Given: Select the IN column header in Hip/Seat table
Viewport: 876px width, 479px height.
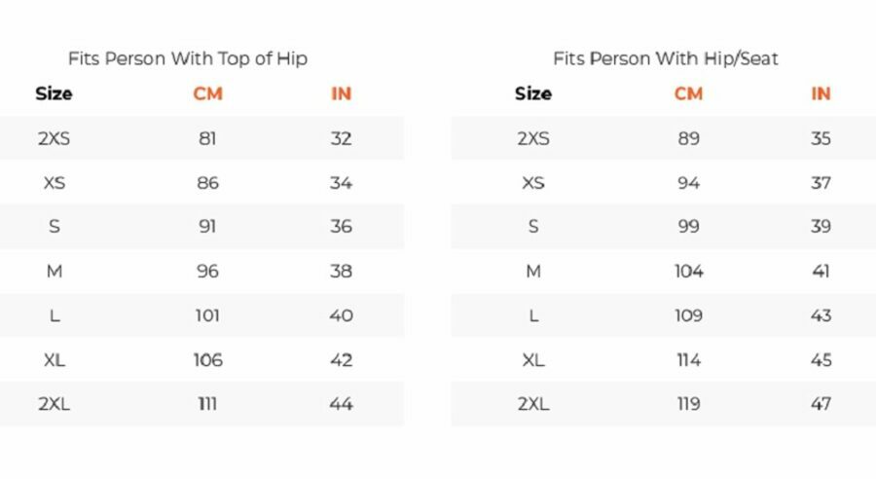Looking at the screenshot, I should coord(821,93).
